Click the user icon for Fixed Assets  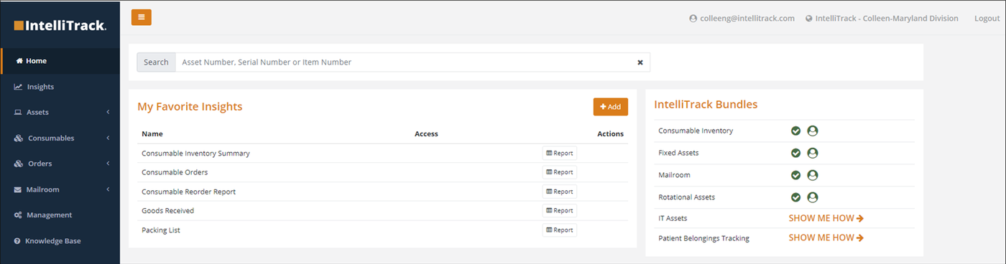point(813,153)
